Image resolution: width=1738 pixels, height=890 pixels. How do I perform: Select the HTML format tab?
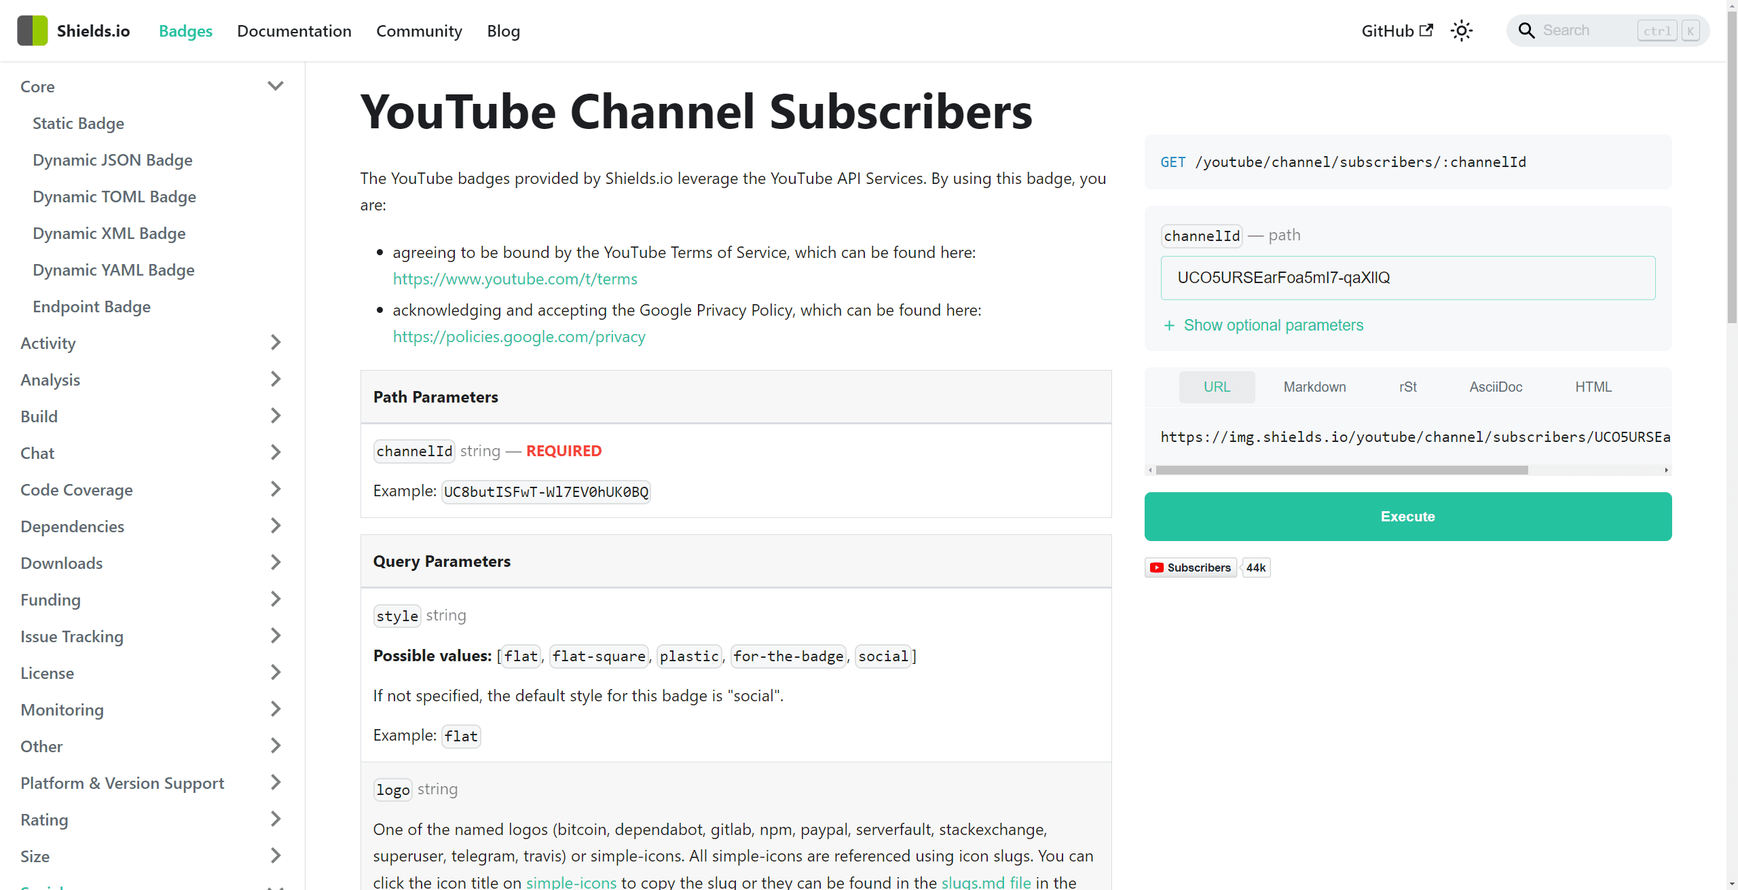click(1591, 387)
